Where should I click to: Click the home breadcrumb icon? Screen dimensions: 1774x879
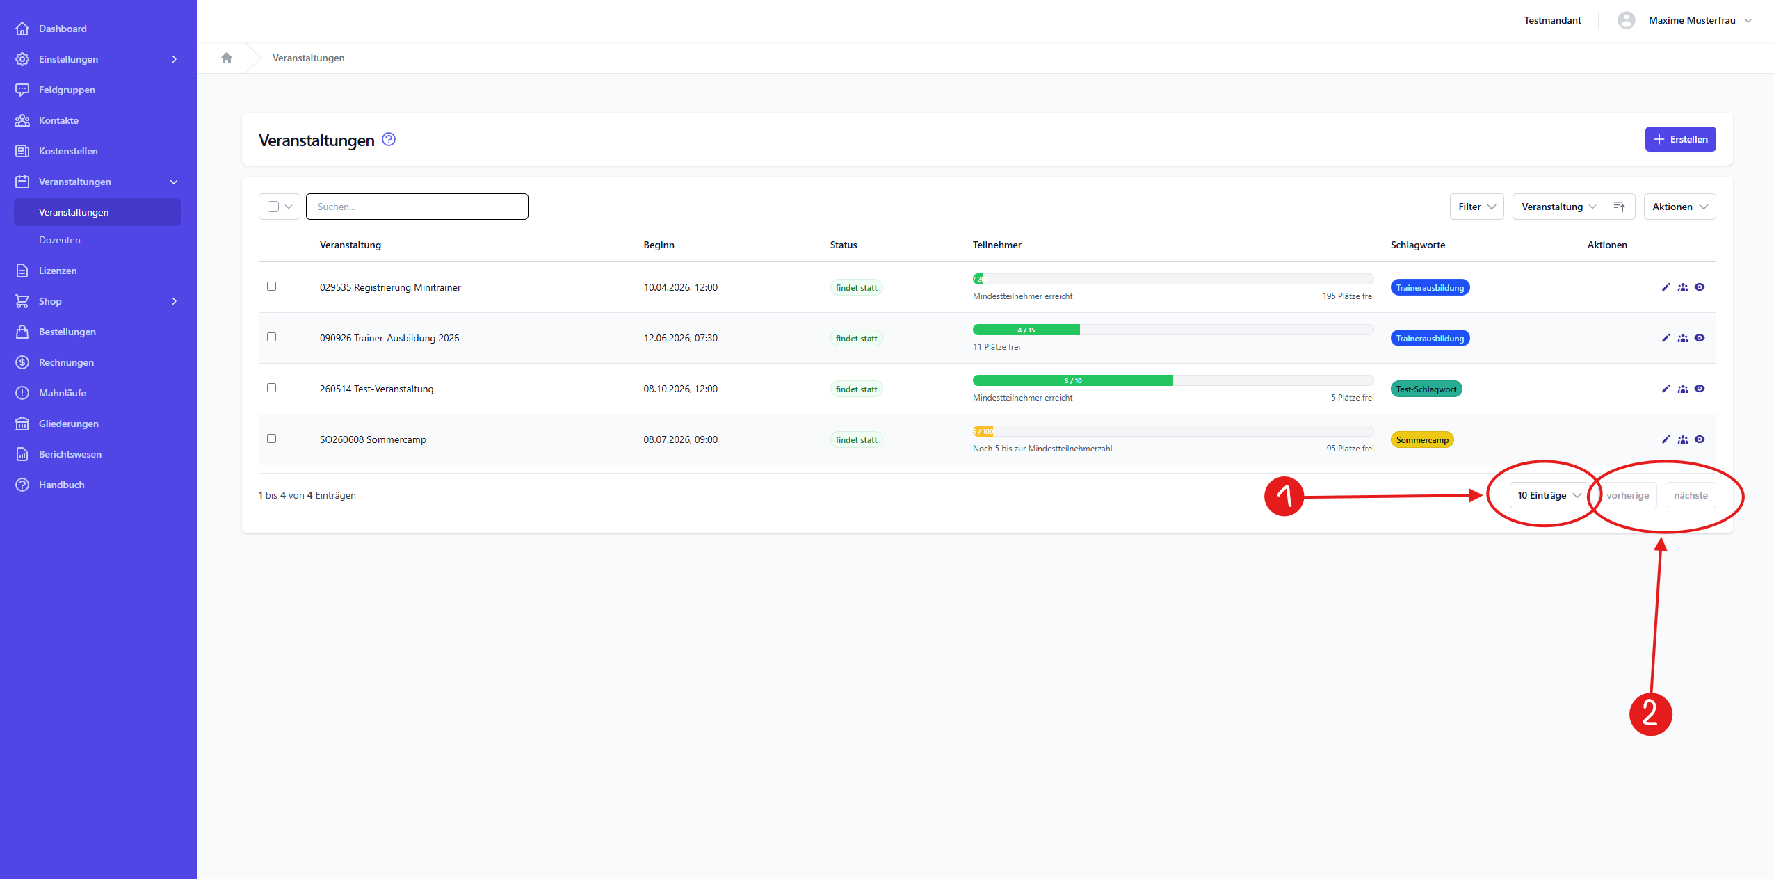coord(227,58)
